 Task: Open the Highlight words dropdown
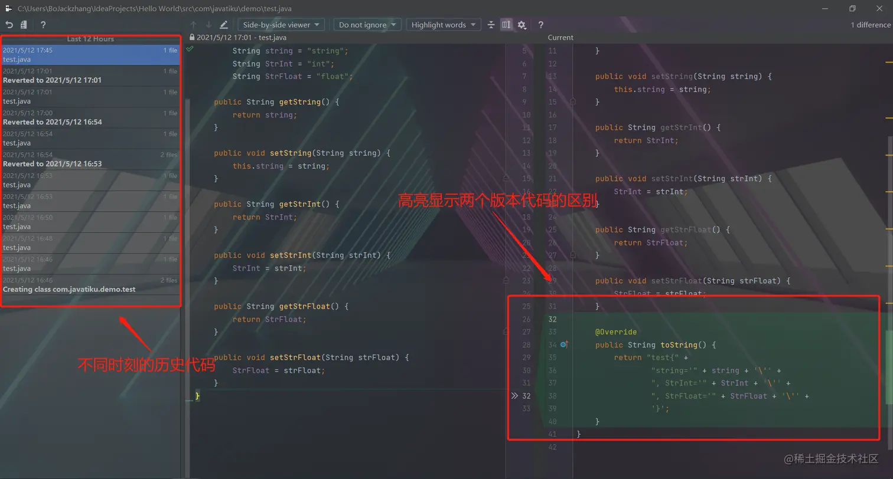point(443,25)
